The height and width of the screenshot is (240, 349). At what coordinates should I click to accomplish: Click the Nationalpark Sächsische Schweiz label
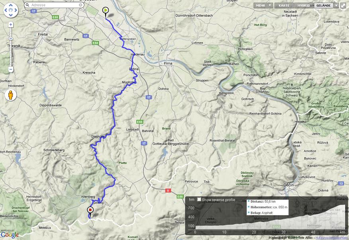click(292, 92)
